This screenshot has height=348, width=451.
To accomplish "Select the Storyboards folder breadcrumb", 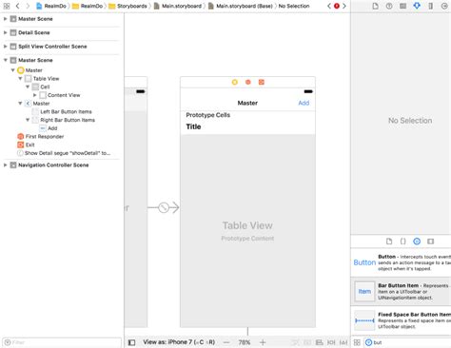I will click(x=127, y=6).
